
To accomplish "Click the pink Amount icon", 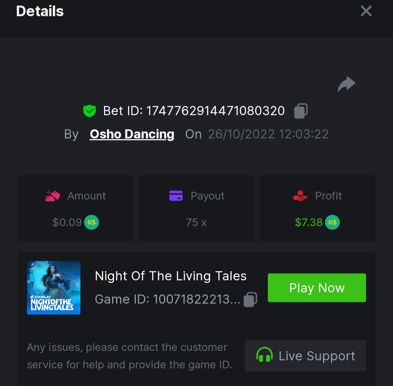I will tap(53, 196).
